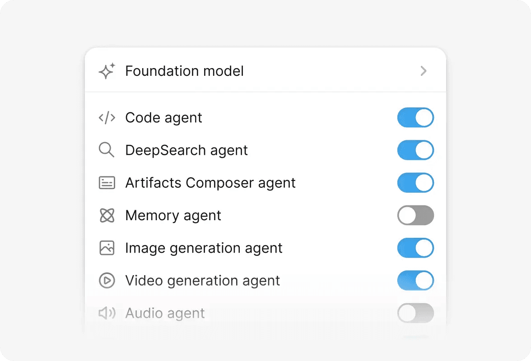Click the Memory agent atom icon
The image size is (531, 361).
pyautogui.click(x=107, y=215)
